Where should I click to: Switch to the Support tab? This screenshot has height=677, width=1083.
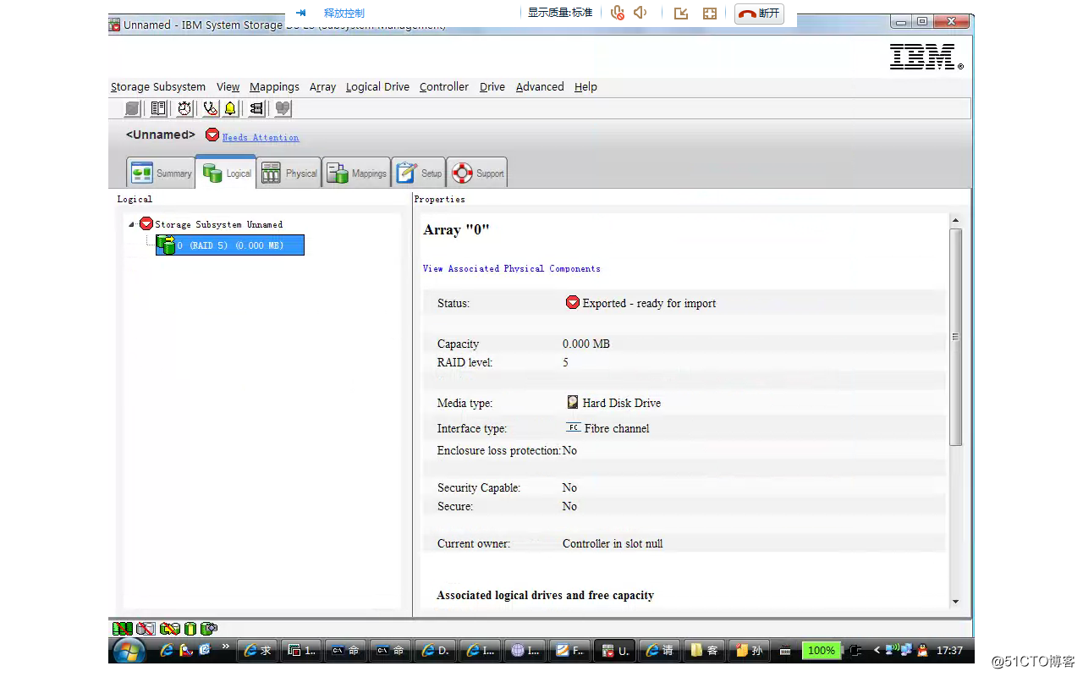pos(477,173)
